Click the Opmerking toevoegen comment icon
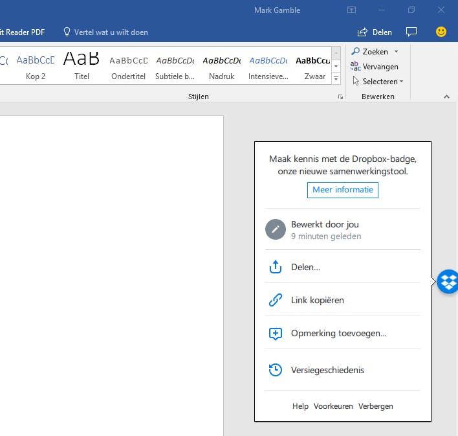 (x=276, y=334)
